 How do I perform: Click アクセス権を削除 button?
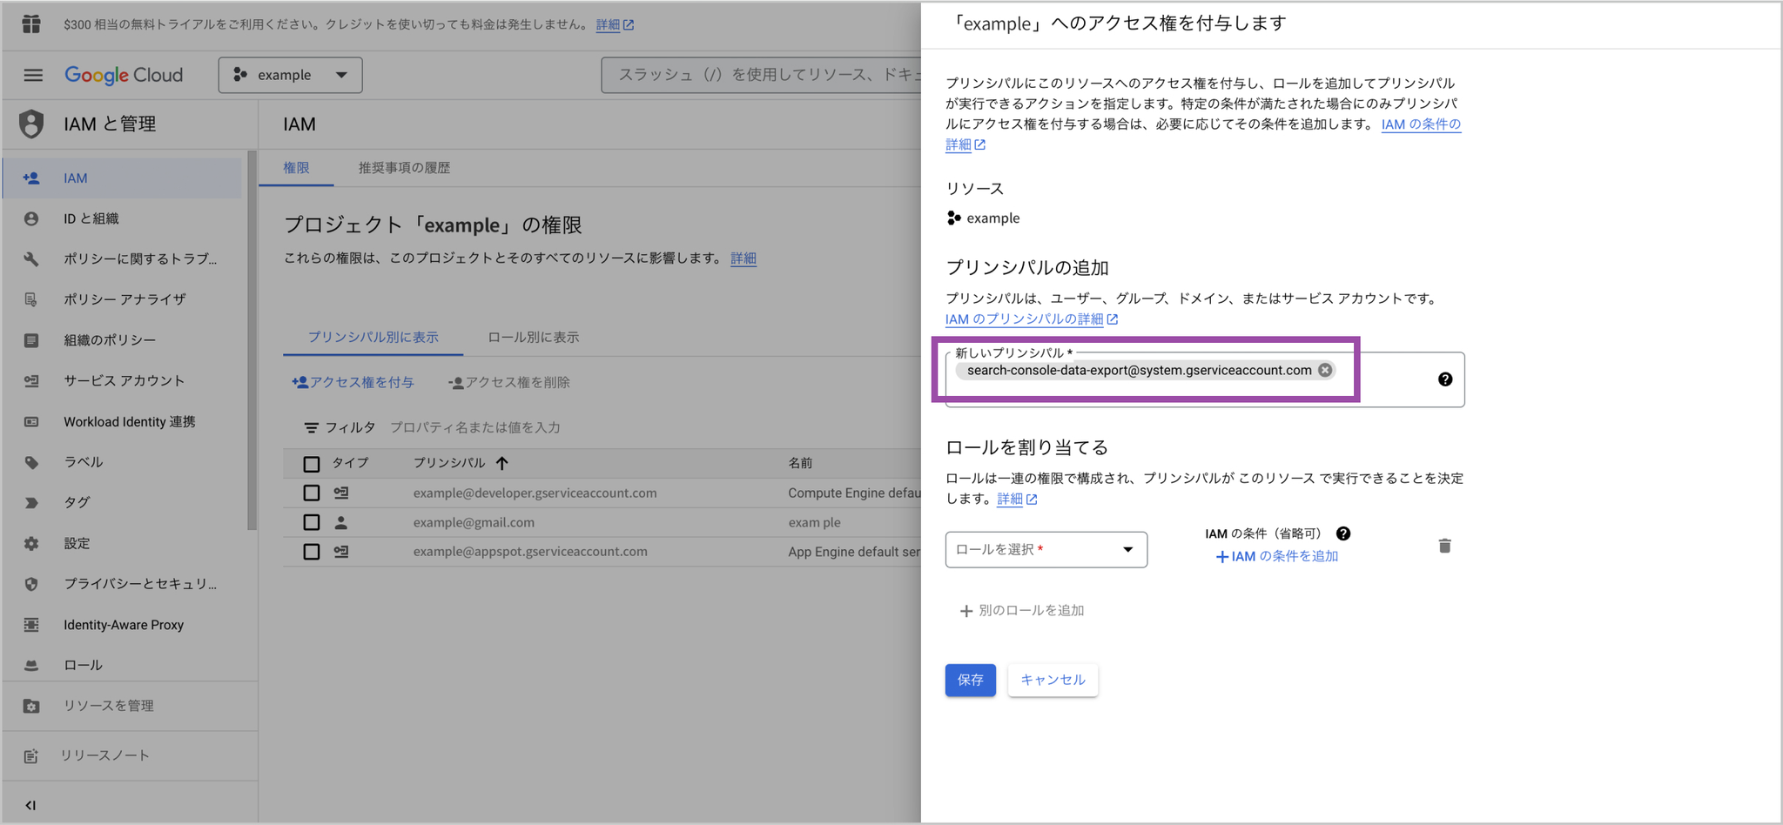pos(508,382)
